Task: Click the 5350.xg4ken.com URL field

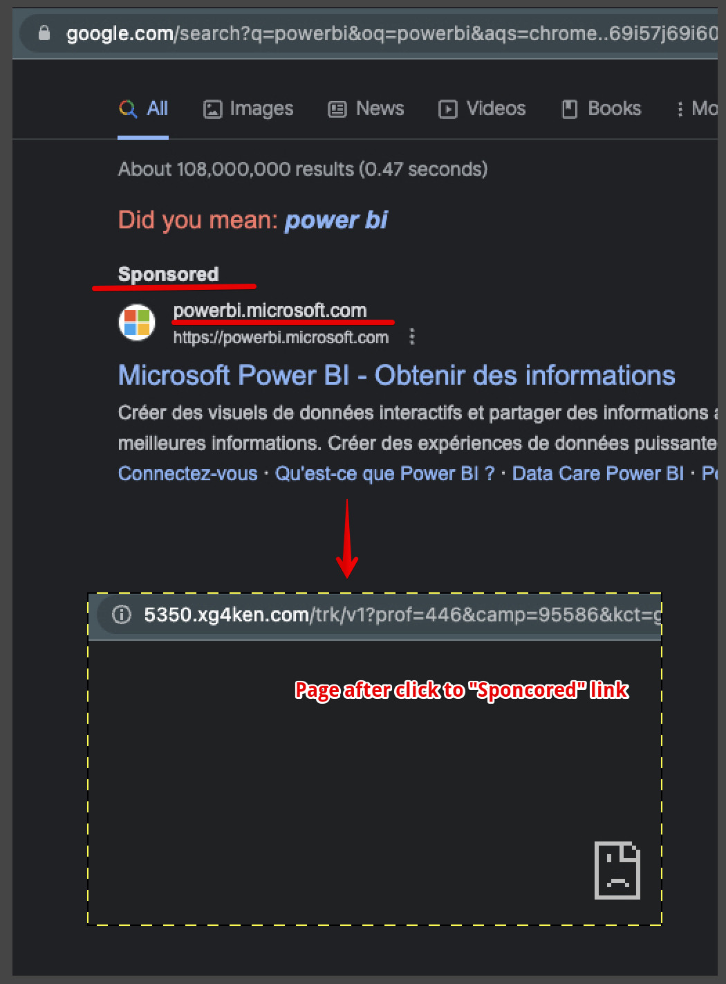Action: click(402, 614)
